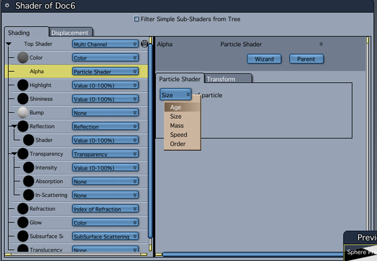Click the Transparency channel preview sphere
Screen dimensions: 377x261
point(23,154)
